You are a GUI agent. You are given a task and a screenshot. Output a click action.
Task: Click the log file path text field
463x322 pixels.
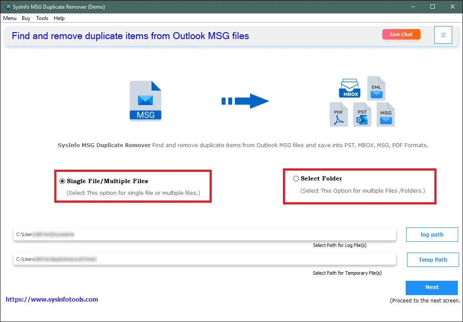[x=204, y=235]
